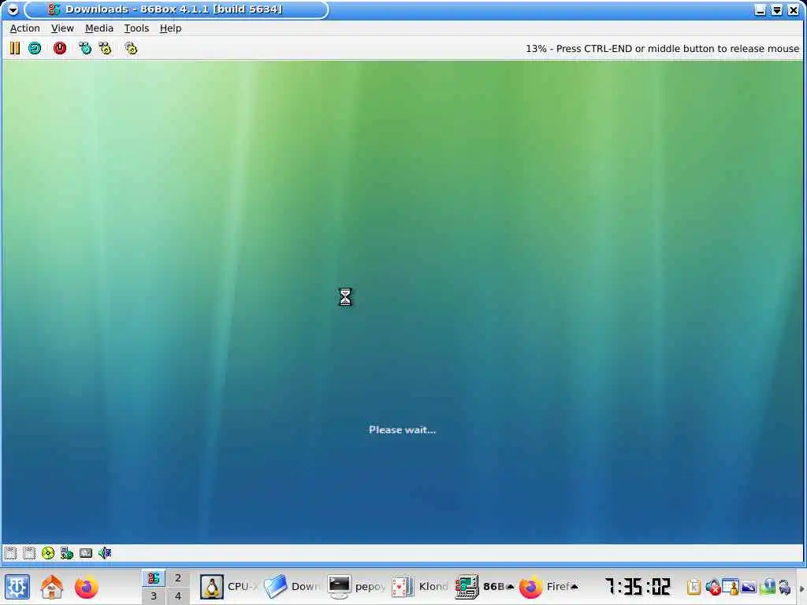Expand the grouped Firefox taskbar entry
This screenshot has height=605, width=807.
click(x=549, y=587)
